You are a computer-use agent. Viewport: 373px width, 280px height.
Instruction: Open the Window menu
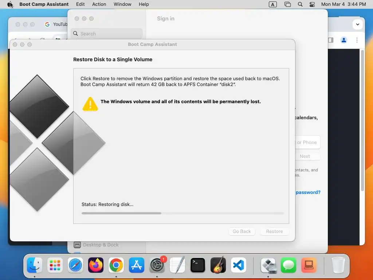(122, 4)
